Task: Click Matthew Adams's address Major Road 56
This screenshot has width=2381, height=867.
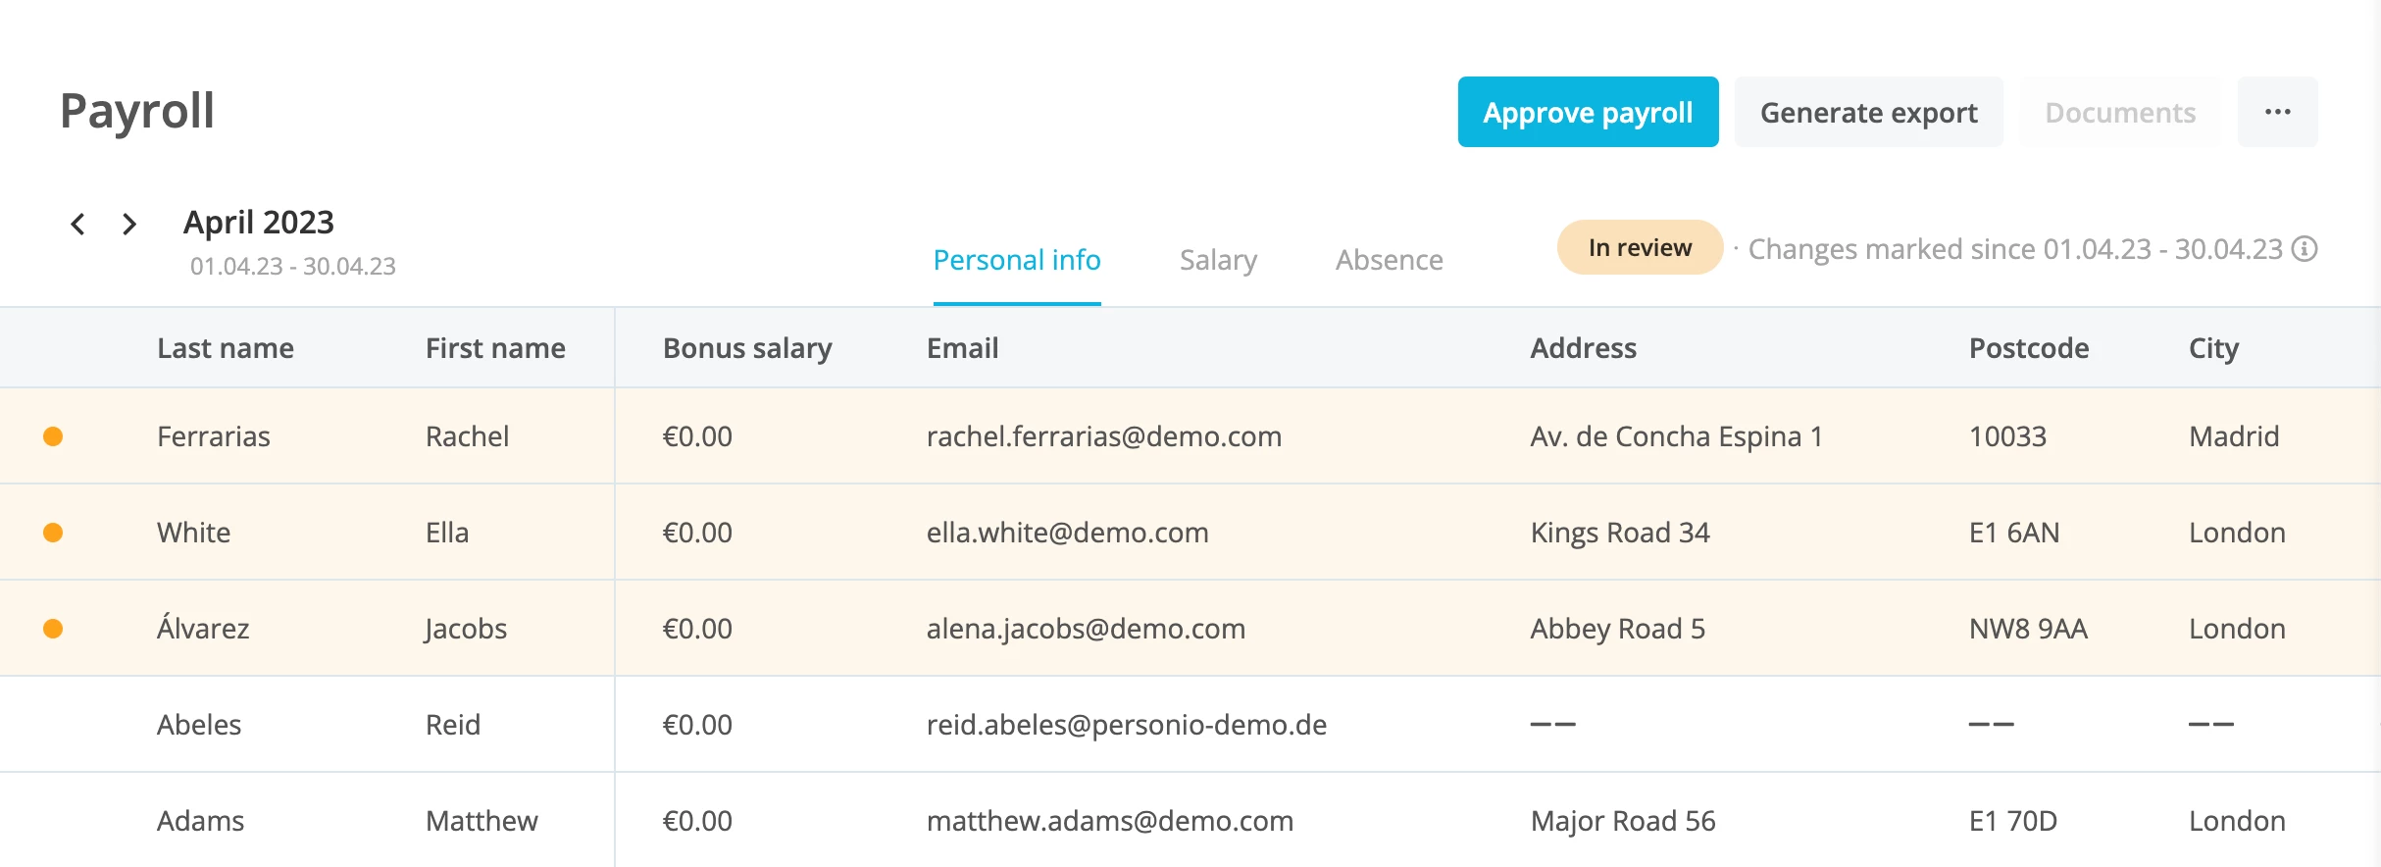Action: (1623, 821)
